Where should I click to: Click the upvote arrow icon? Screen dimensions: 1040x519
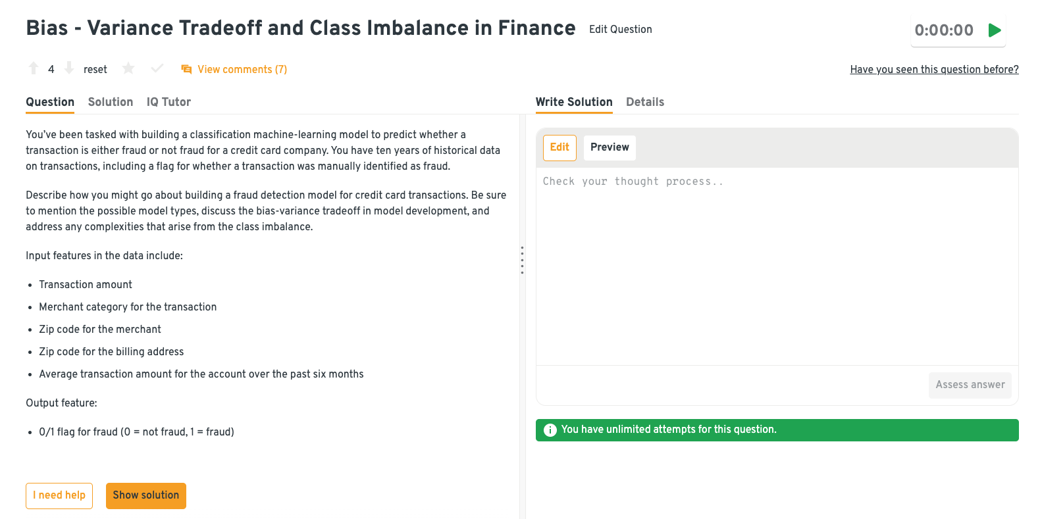34,68
